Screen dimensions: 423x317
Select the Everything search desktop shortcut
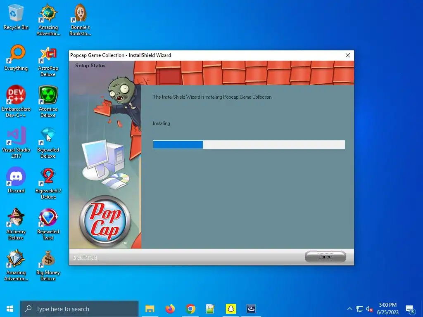coord(16,58)
